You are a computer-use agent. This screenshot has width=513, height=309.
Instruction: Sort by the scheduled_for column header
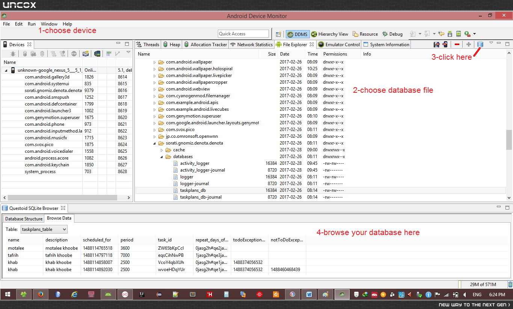[x=99, y=240]
